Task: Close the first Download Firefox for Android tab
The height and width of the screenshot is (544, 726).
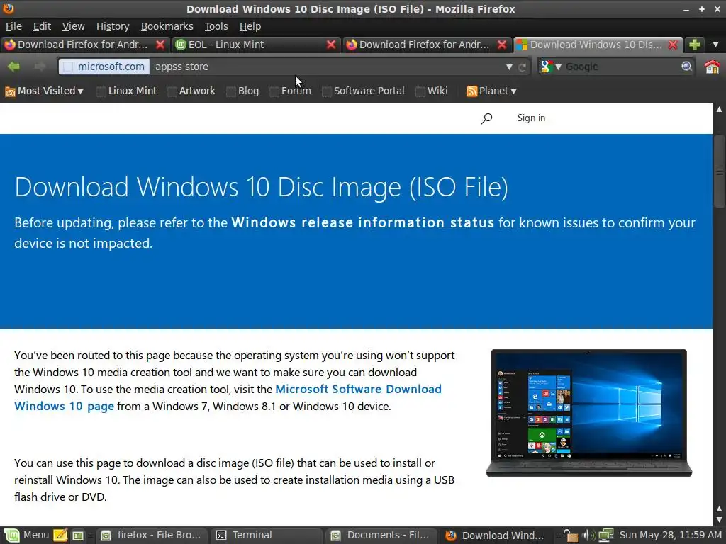Action: [x=160, y=45]
